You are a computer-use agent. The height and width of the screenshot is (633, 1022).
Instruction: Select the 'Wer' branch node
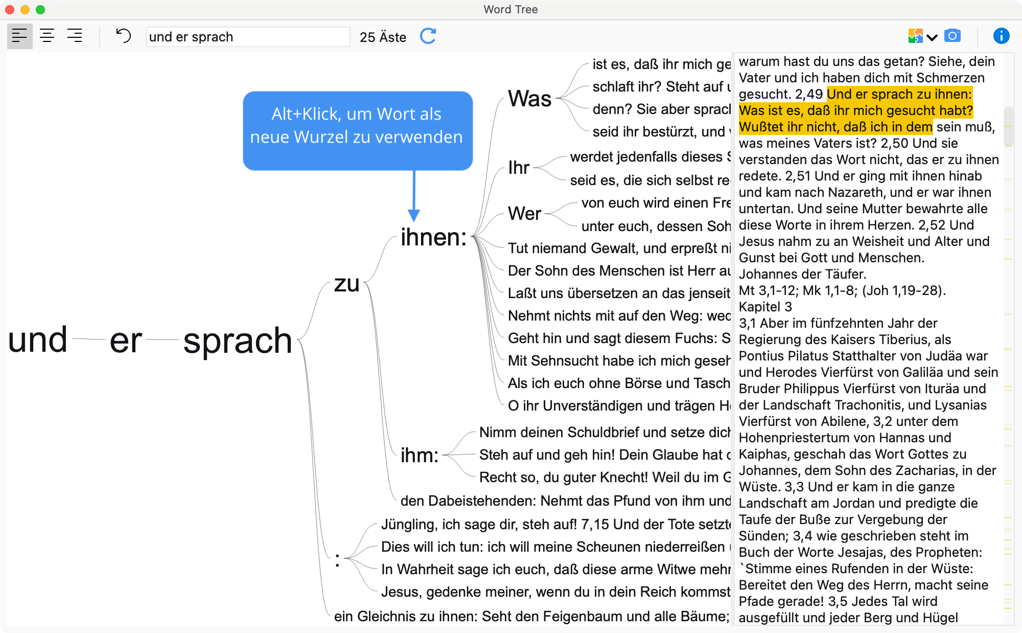pyautogui.click(x=525, y=214)
